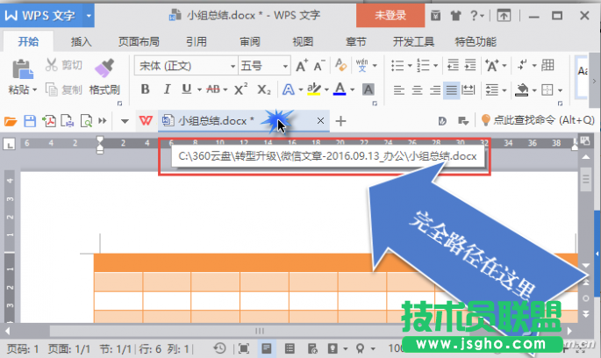Click print preview icon
The height and width of the screenshot is (358, 601).
(86, 121)
